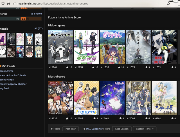This screenshot has height=137, width=180.
Task: Click the star score under Overtake! poster
Action: tap(69, 67)
